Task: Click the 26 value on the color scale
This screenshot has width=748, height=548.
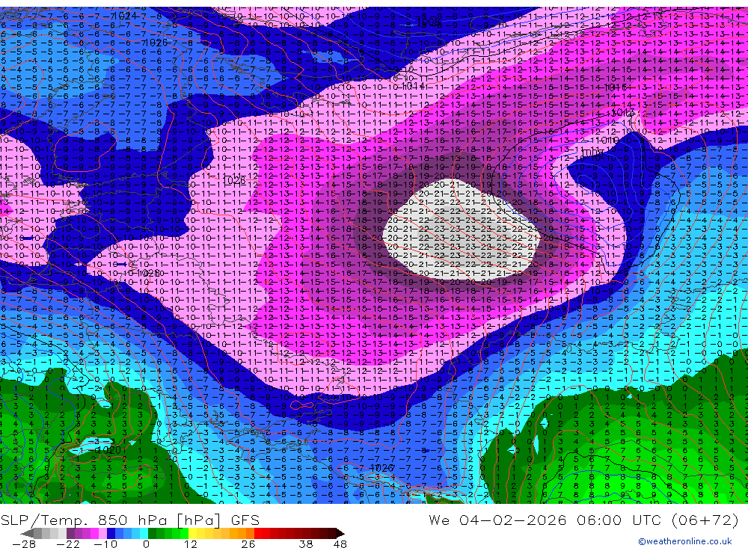Action: [x=248, y=544]
